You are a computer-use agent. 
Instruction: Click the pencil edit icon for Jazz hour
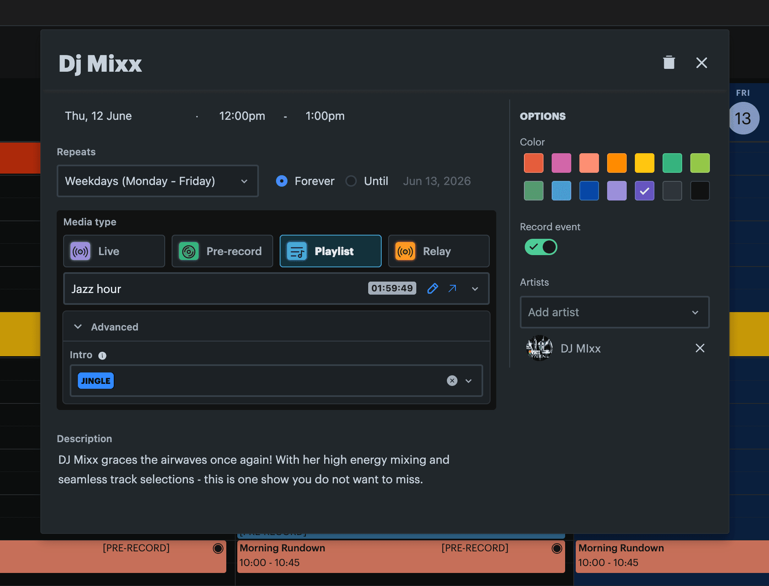433,289
